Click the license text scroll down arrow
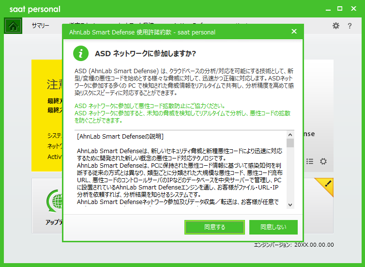Image resolution: width=365 pixels, height=267 pixels. (290, 205)
